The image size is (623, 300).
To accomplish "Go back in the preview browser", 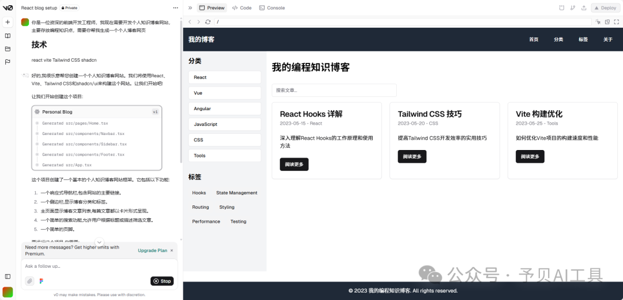I will point(190,22).
